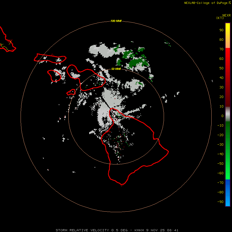Click the KT units label above colorbar
232x232 pixels.
[220, 18]
